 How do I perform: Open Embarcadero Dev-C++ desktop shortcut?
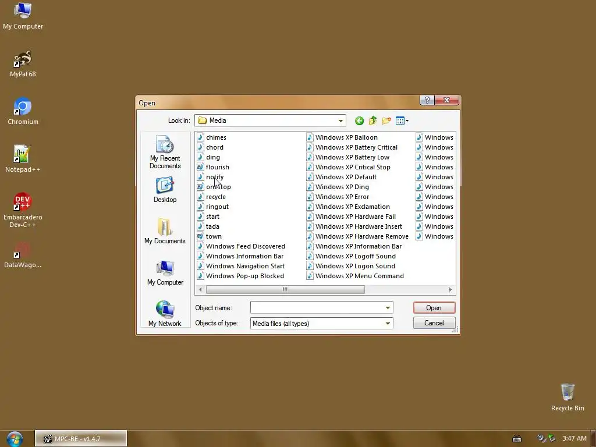coord(23,211)
